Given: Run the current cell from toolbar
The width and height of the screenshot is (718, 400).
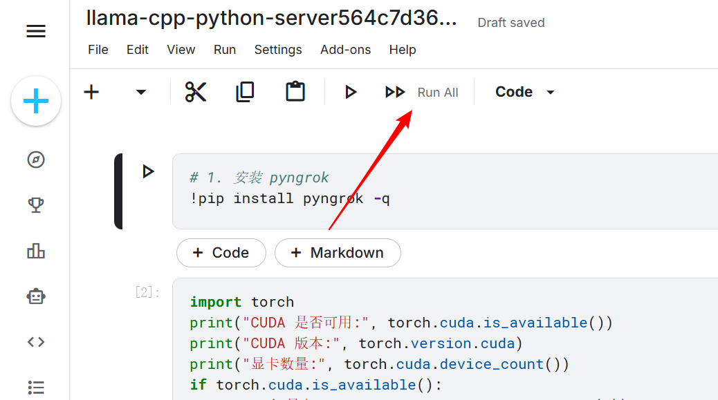Looking at the screenshot, I should [351, 93].
